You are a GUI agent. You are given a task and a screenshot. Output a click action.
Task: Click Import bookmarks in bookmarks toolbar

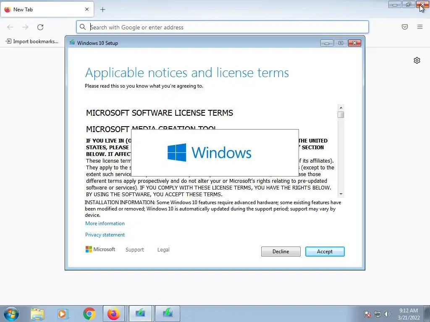tap(32, 42)
